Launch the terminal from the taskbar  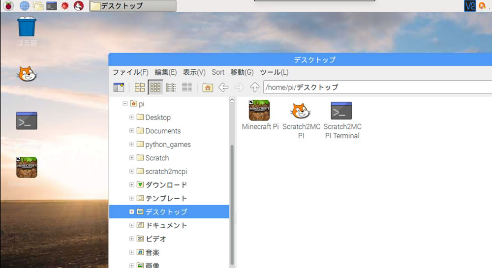pos(52,5)
